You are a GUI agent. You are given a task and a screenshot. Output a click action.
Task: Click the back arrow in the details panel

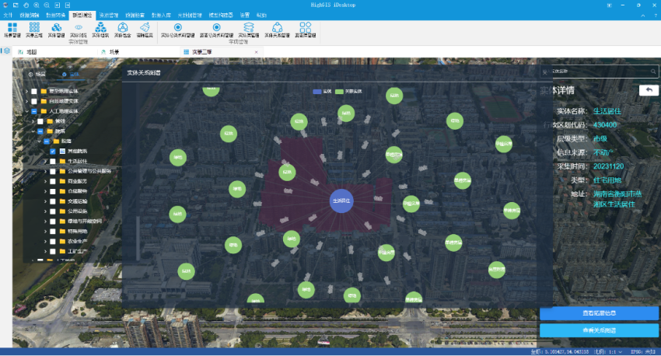(x=647, y=90)
